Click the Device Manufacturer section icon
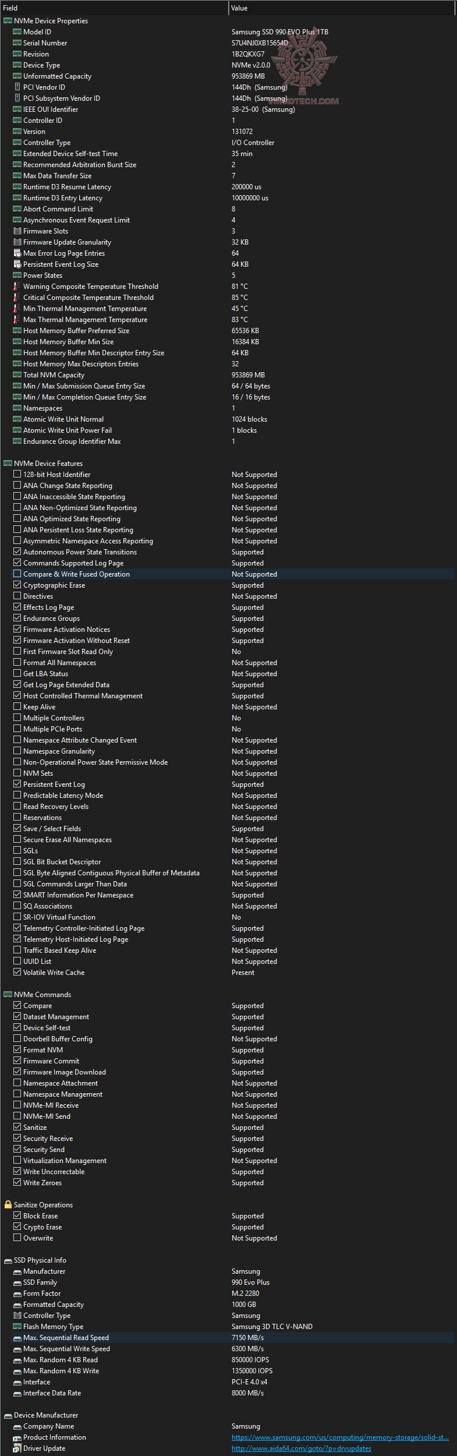Screen dimensions: 457x1456 point(8,1415)
